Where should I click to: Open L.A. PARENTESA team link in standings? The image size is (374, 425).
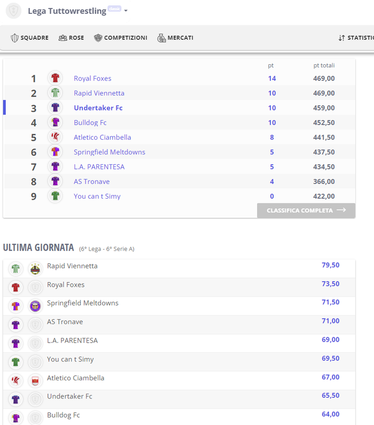tap(99, 167)
